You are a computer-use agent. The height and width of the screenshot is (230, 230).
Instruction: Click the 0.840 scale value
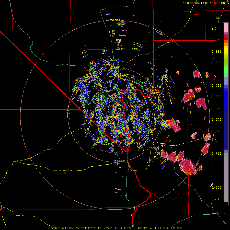pos(216,63)
